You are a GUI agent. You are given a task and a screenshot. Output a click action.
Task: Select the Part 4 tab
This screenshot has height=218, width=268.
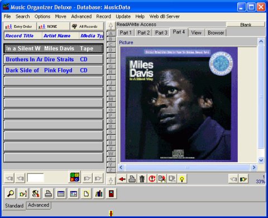(179, 32)
